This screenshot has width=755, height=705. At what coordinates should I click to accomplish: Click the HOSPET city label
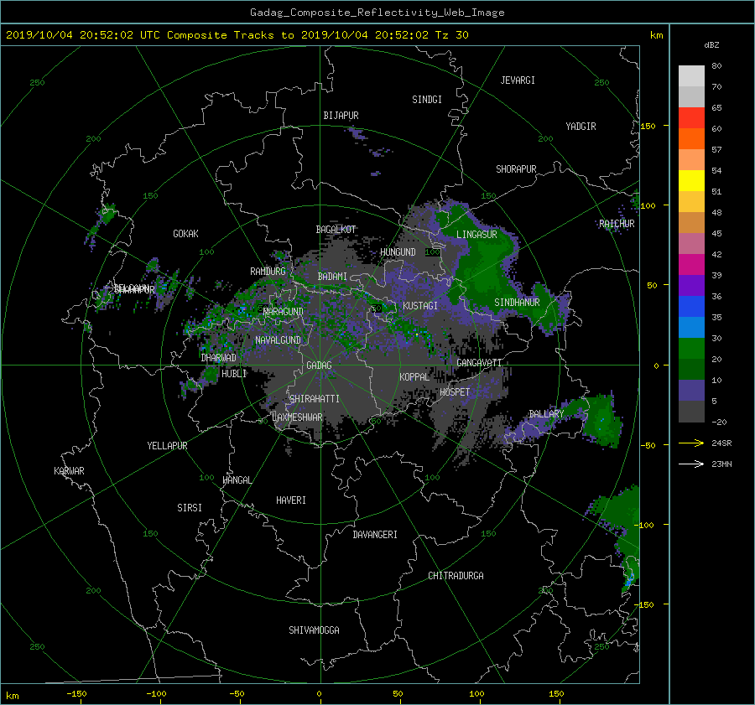tap(455, 392)
